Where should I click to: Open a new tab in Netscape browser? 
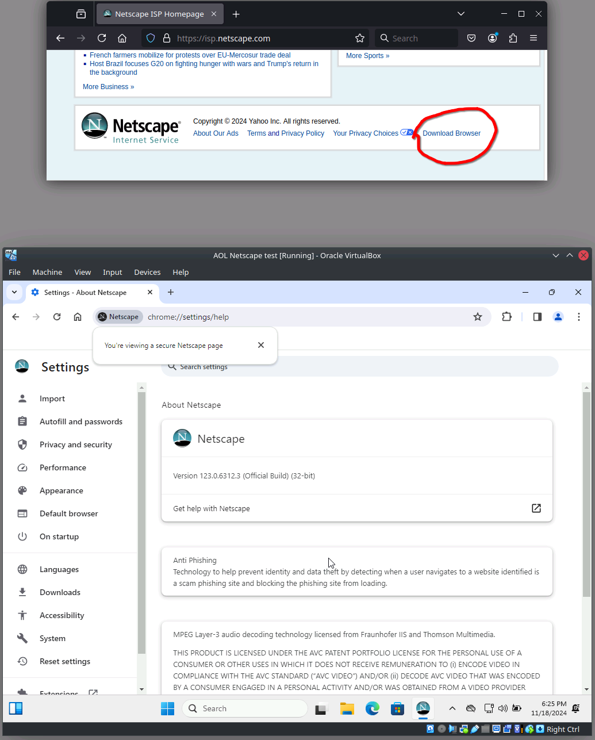point(171,292)
